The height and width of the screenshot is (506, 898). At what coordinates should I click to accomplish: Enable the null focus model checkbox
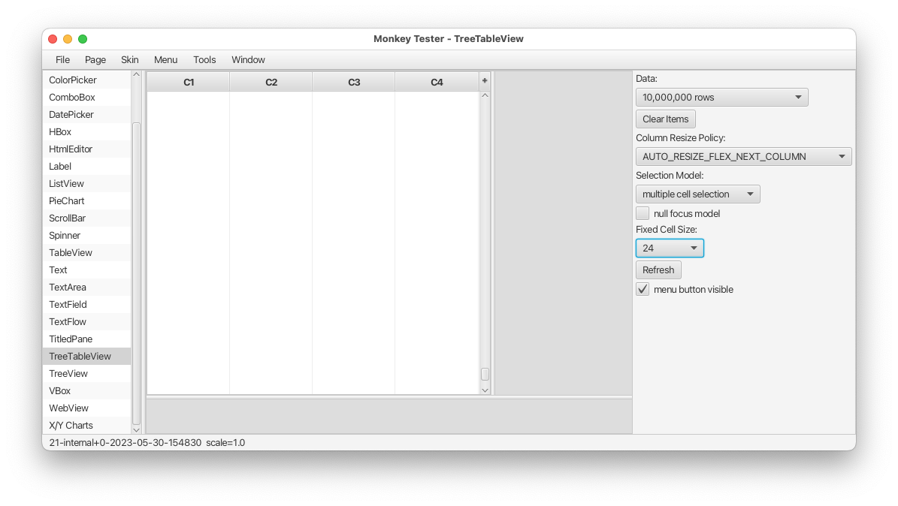pyautogui.click(x=643, y=213)
